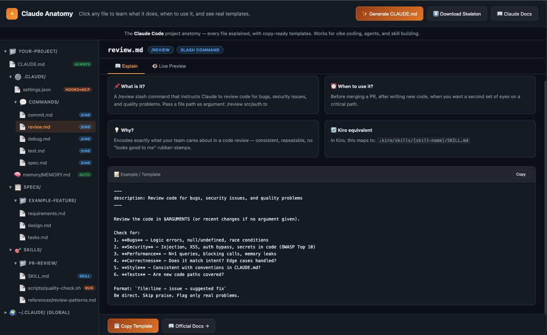Click the SLASH COMMAND badge
Image resolution: width=547 pixels, height=335 pixels.
click(x=200, y=50)
